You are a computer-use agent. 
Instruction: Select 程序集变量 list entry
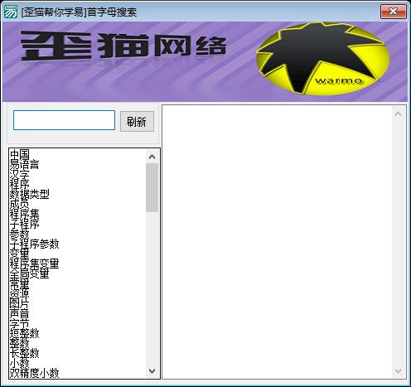[x=35, y=264]
